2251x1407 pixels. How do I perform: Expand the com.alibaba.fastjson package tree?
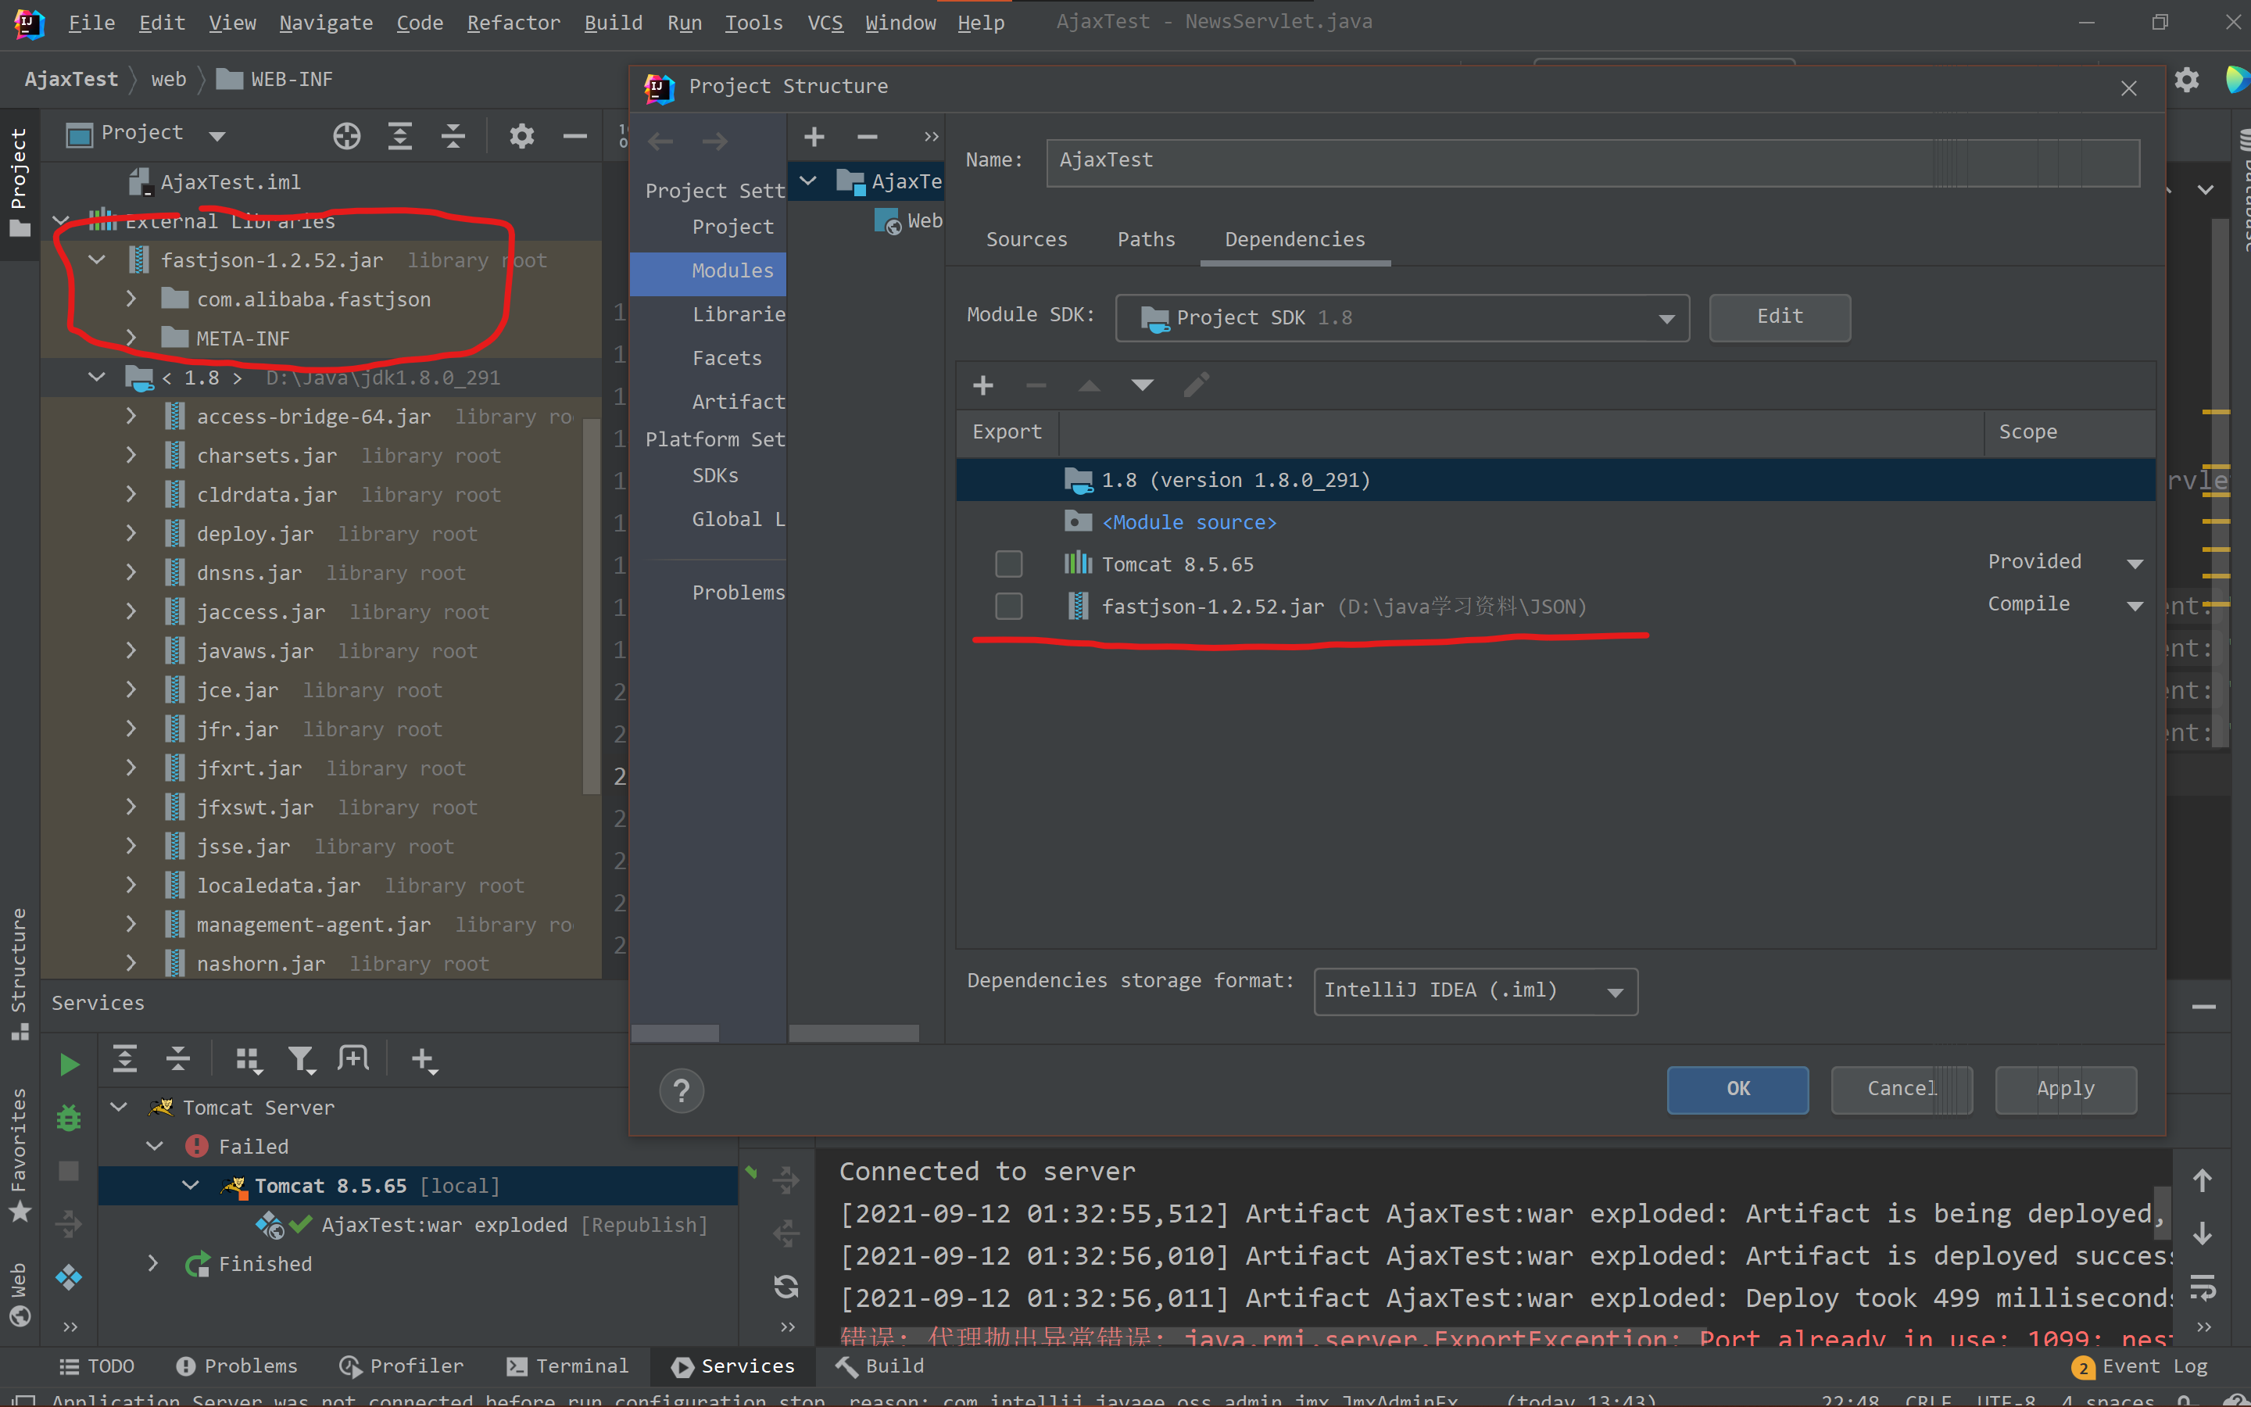[131, 299]
